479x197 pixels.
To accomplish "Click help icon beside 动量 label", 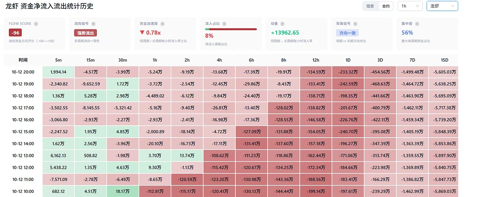I will 283,24.
